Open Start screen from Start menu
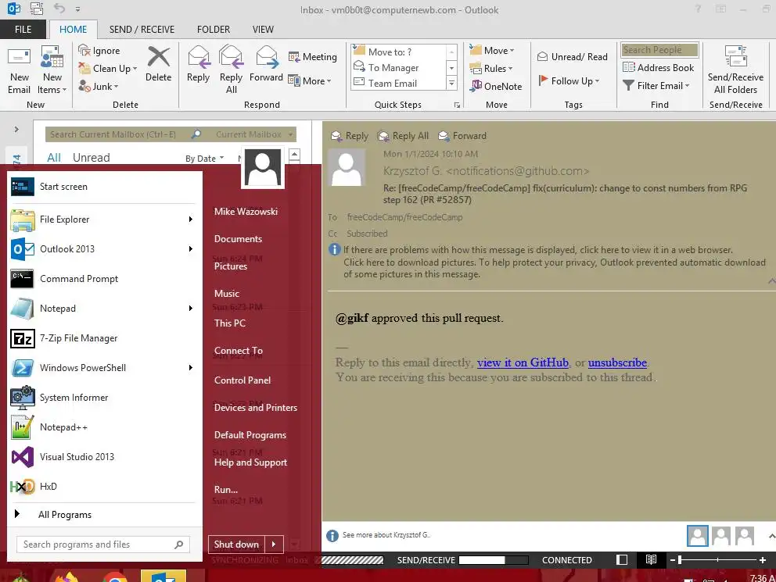This screenshot has height=582, width=776. point(103,187)
